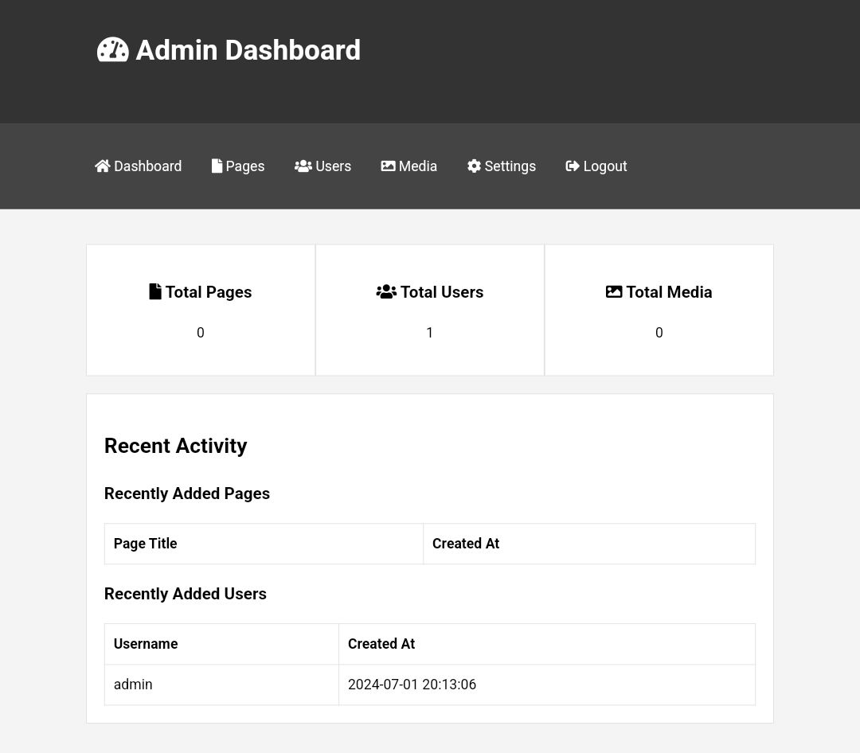Navigate to the Media text link

point(418,166)
